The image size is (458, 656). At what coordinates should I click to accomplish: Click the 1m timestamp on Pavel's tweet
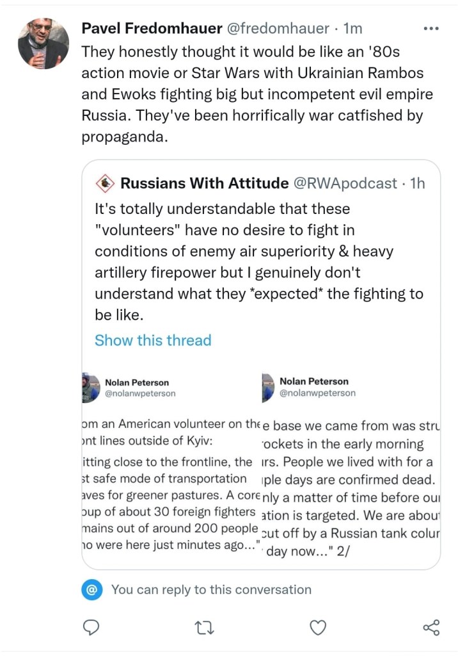[x=352, y=28]
